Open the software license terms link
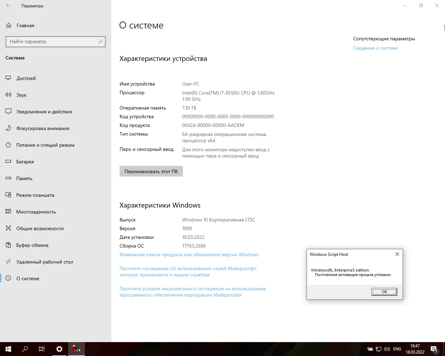 coord(193,292)
